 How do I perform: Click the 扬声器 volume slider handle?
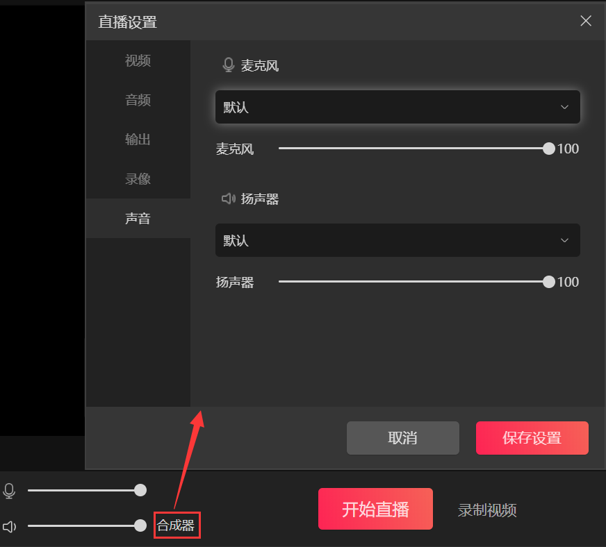(548, 282)
